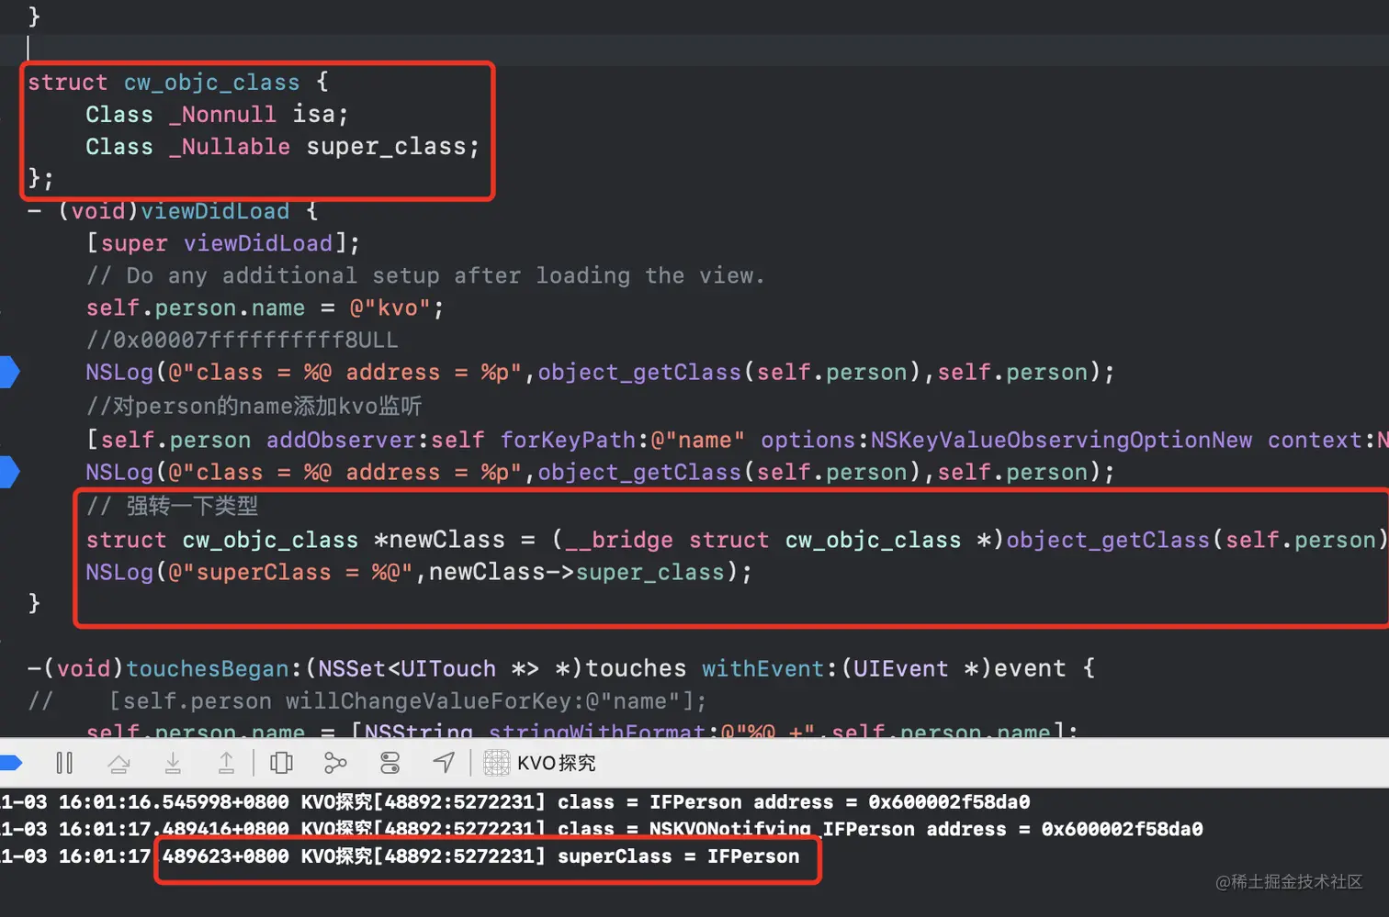Click the 'self.person.name = @"kvo";' line
Viewport: 1389px width, 917px height.
(x=265, y=308)
